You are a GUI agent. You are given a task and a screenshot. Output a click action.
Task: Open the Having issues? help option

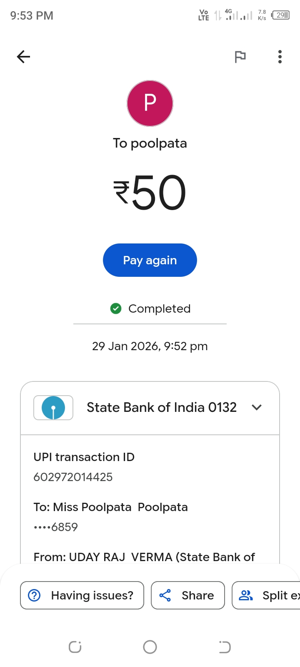click(x=92, y=595)
